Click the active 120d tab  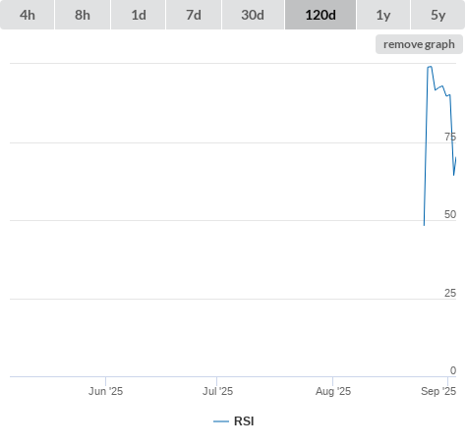(x=320, y=15)
